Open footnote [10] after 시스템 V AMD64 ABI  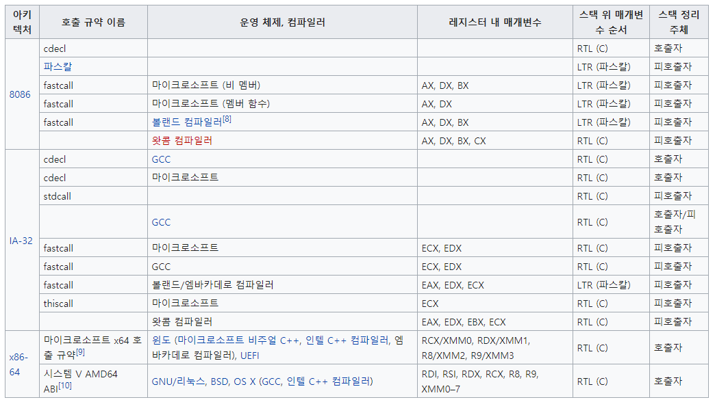pyautogui.click(x=65, y=386)
